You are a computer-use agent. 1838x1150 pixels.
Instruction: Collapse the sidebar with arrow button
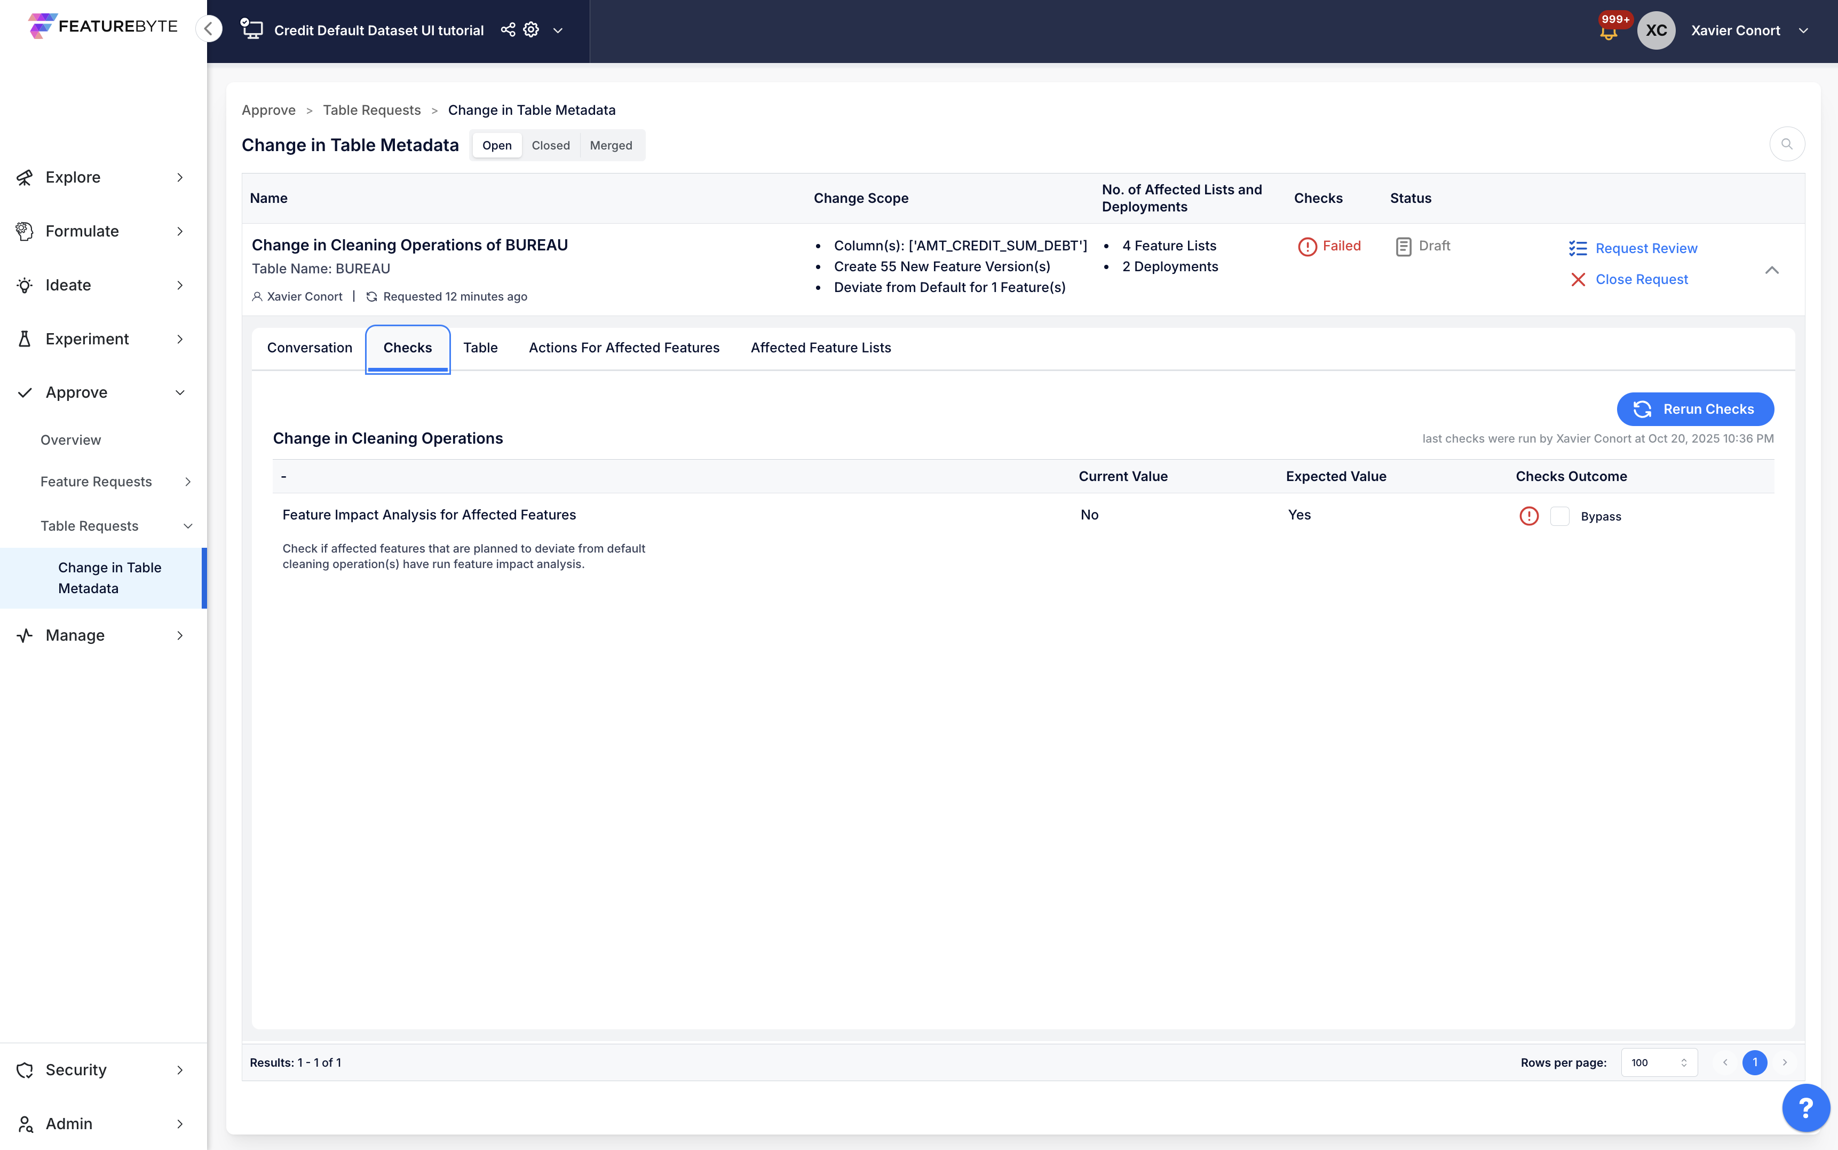point(208,29)
